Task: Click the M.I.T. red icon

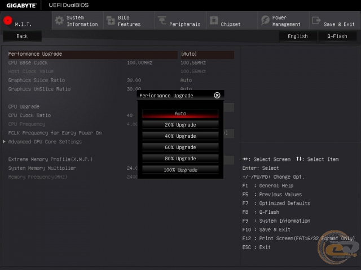Action: pyautogui.click(x=8, y=21)
